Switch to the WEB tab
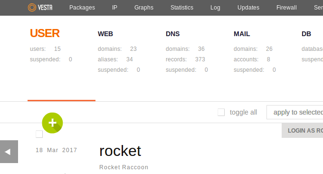This screenshot has height=174, width=323. tap(105, 34)
